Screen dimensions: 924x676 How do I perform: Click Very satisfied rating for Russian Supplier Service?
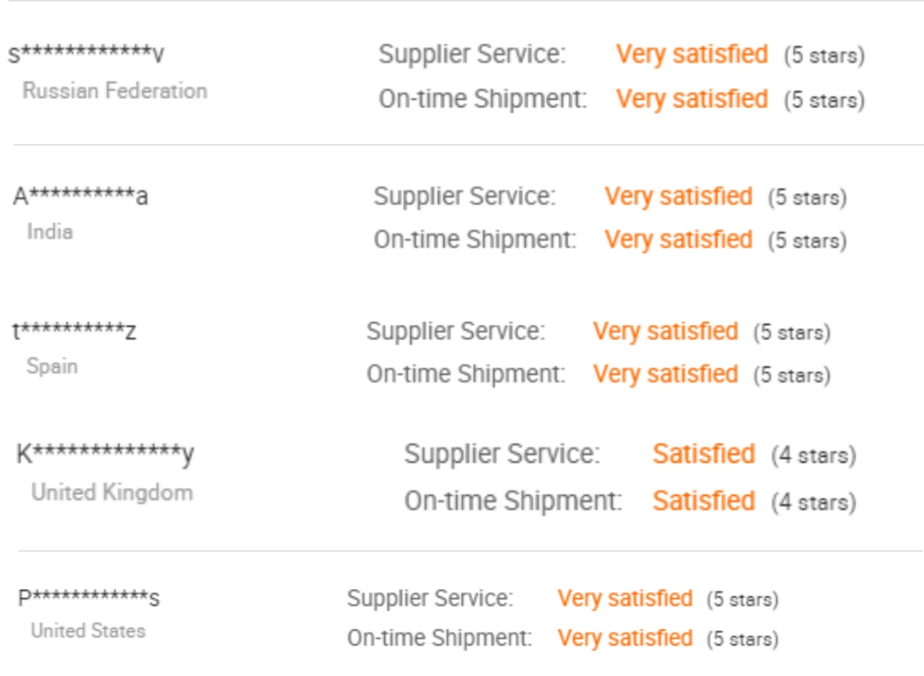pyautogui.click(x=692, y=54)
